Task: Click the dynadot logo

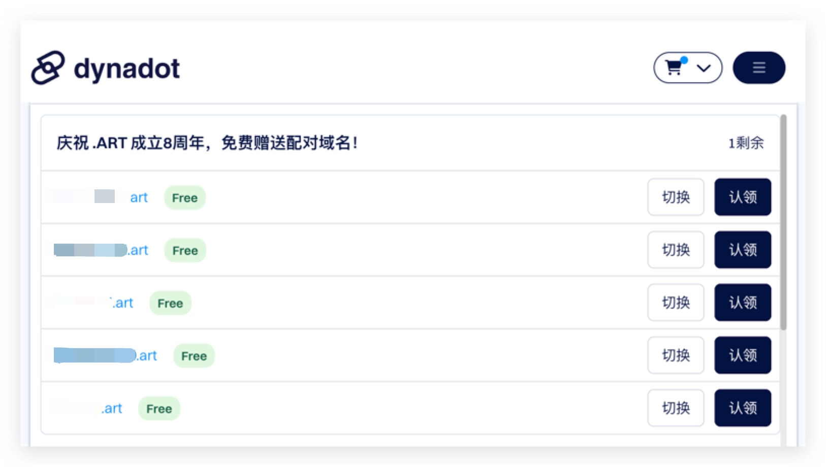Action: (106, 68)
